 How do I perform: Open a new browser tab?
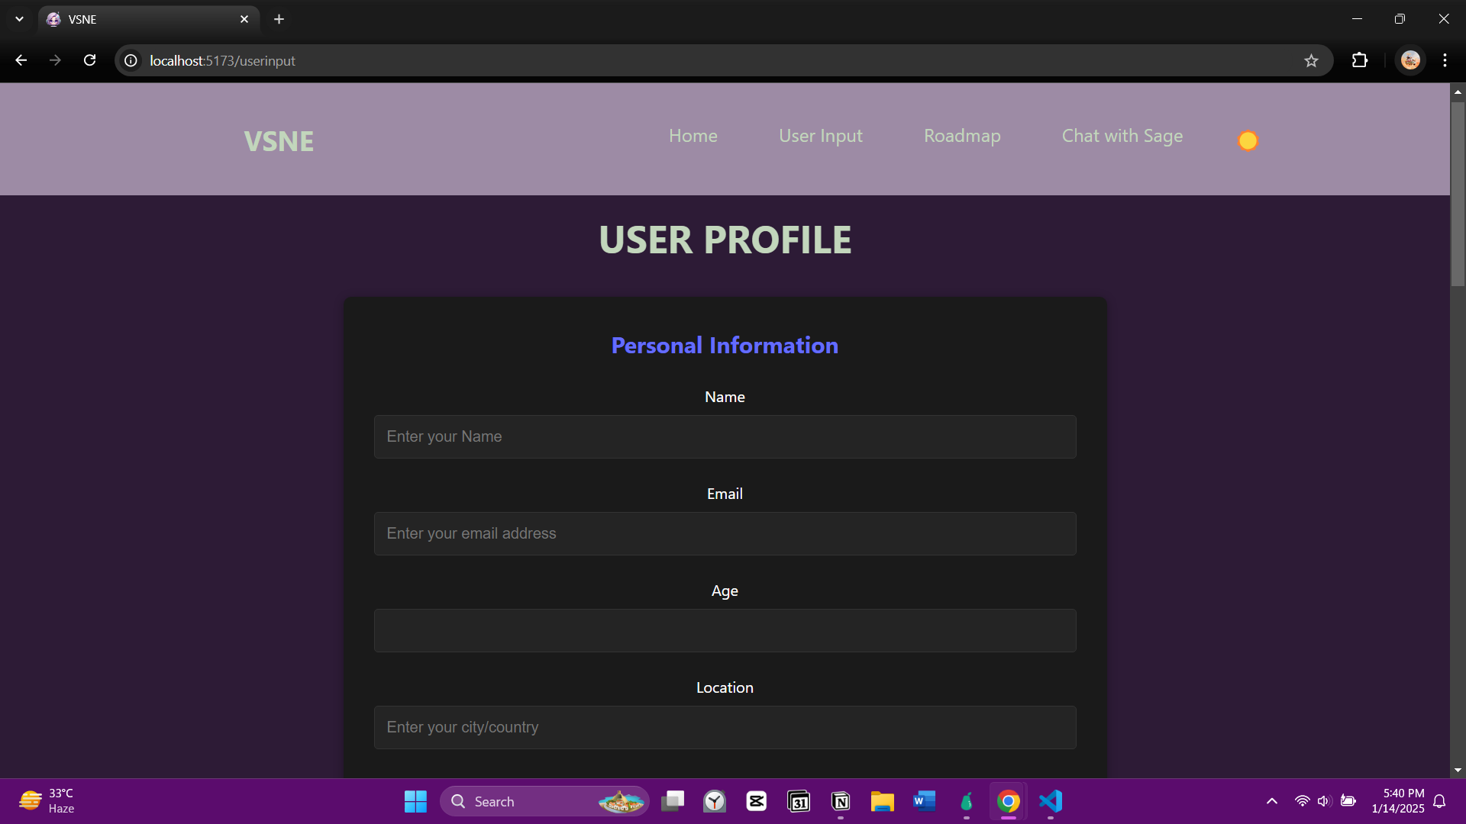pyautogui.click(x=279, y=19)
